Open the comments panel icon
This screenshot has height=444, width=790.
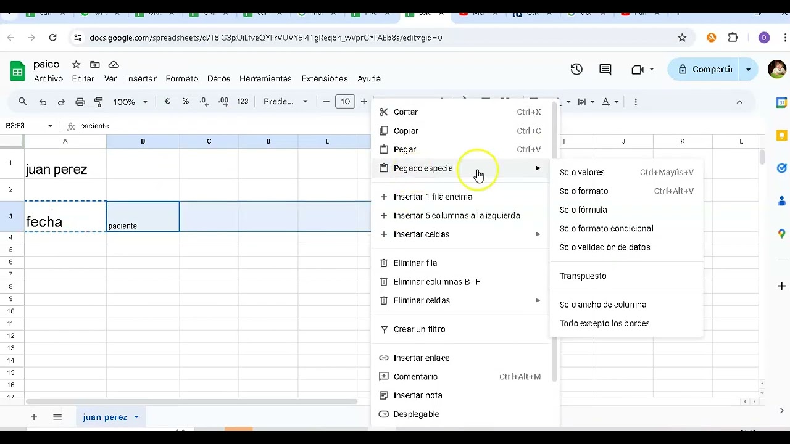click(x=605, y=70)
